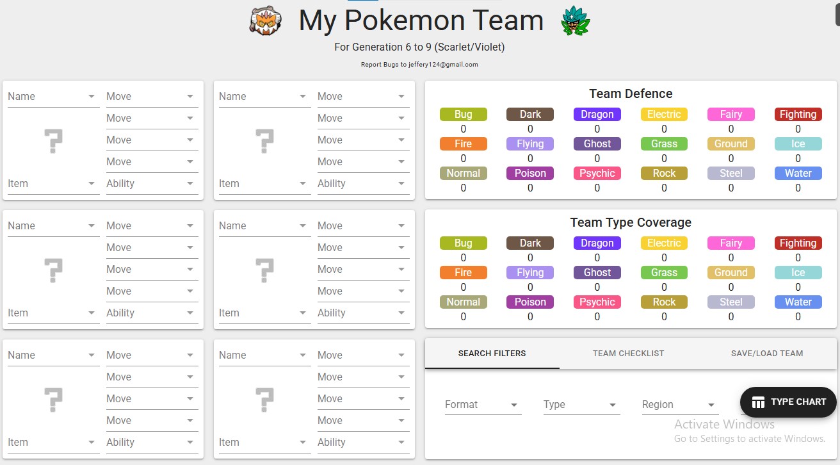Click the Water badge under Team Type Coverage
The height and width of the screenshot is (465, 840).
point(798,302)
